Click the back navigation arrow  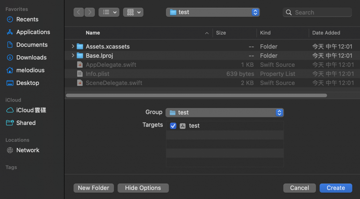78,12
